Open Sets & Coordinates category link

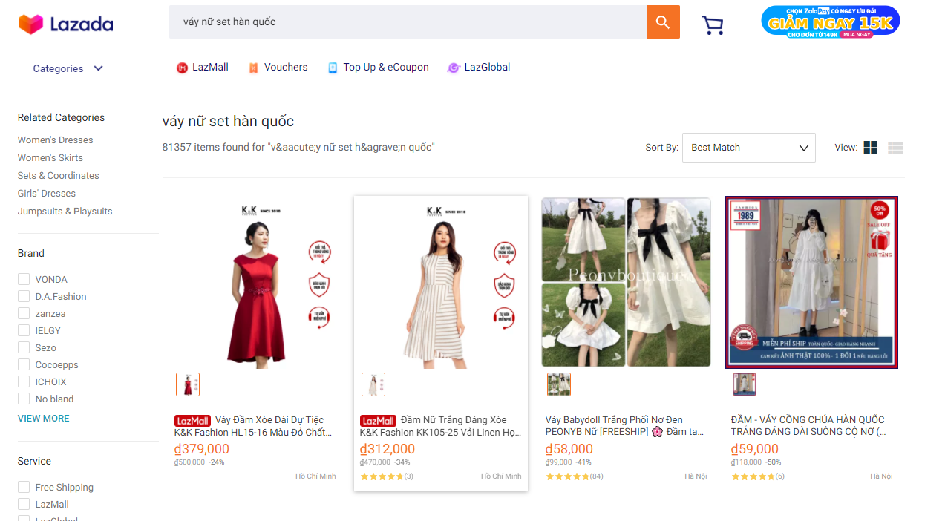58,176
